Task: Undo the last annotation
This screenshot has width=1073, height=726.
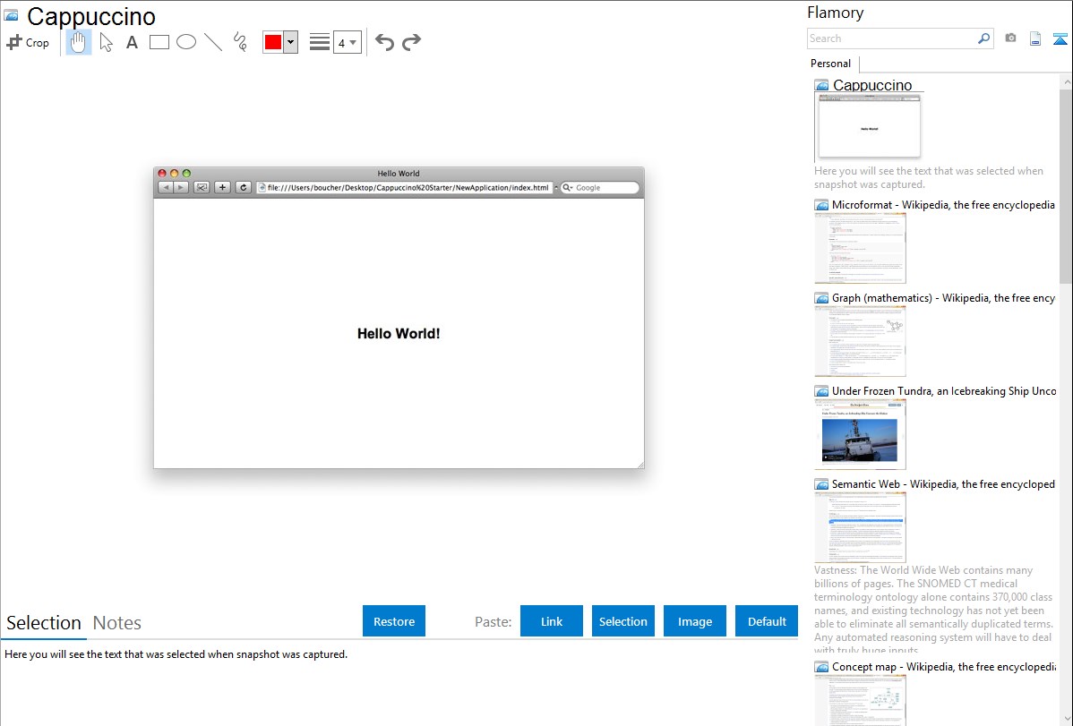Action: (x=384, y=42)
